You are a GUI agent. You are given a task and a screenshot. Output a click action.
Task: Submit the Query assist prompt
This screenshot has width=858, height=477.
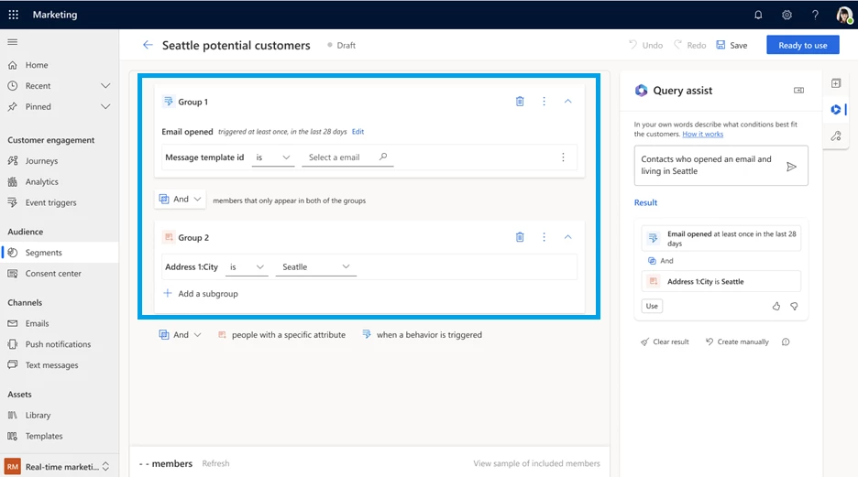tap(791, 166)
